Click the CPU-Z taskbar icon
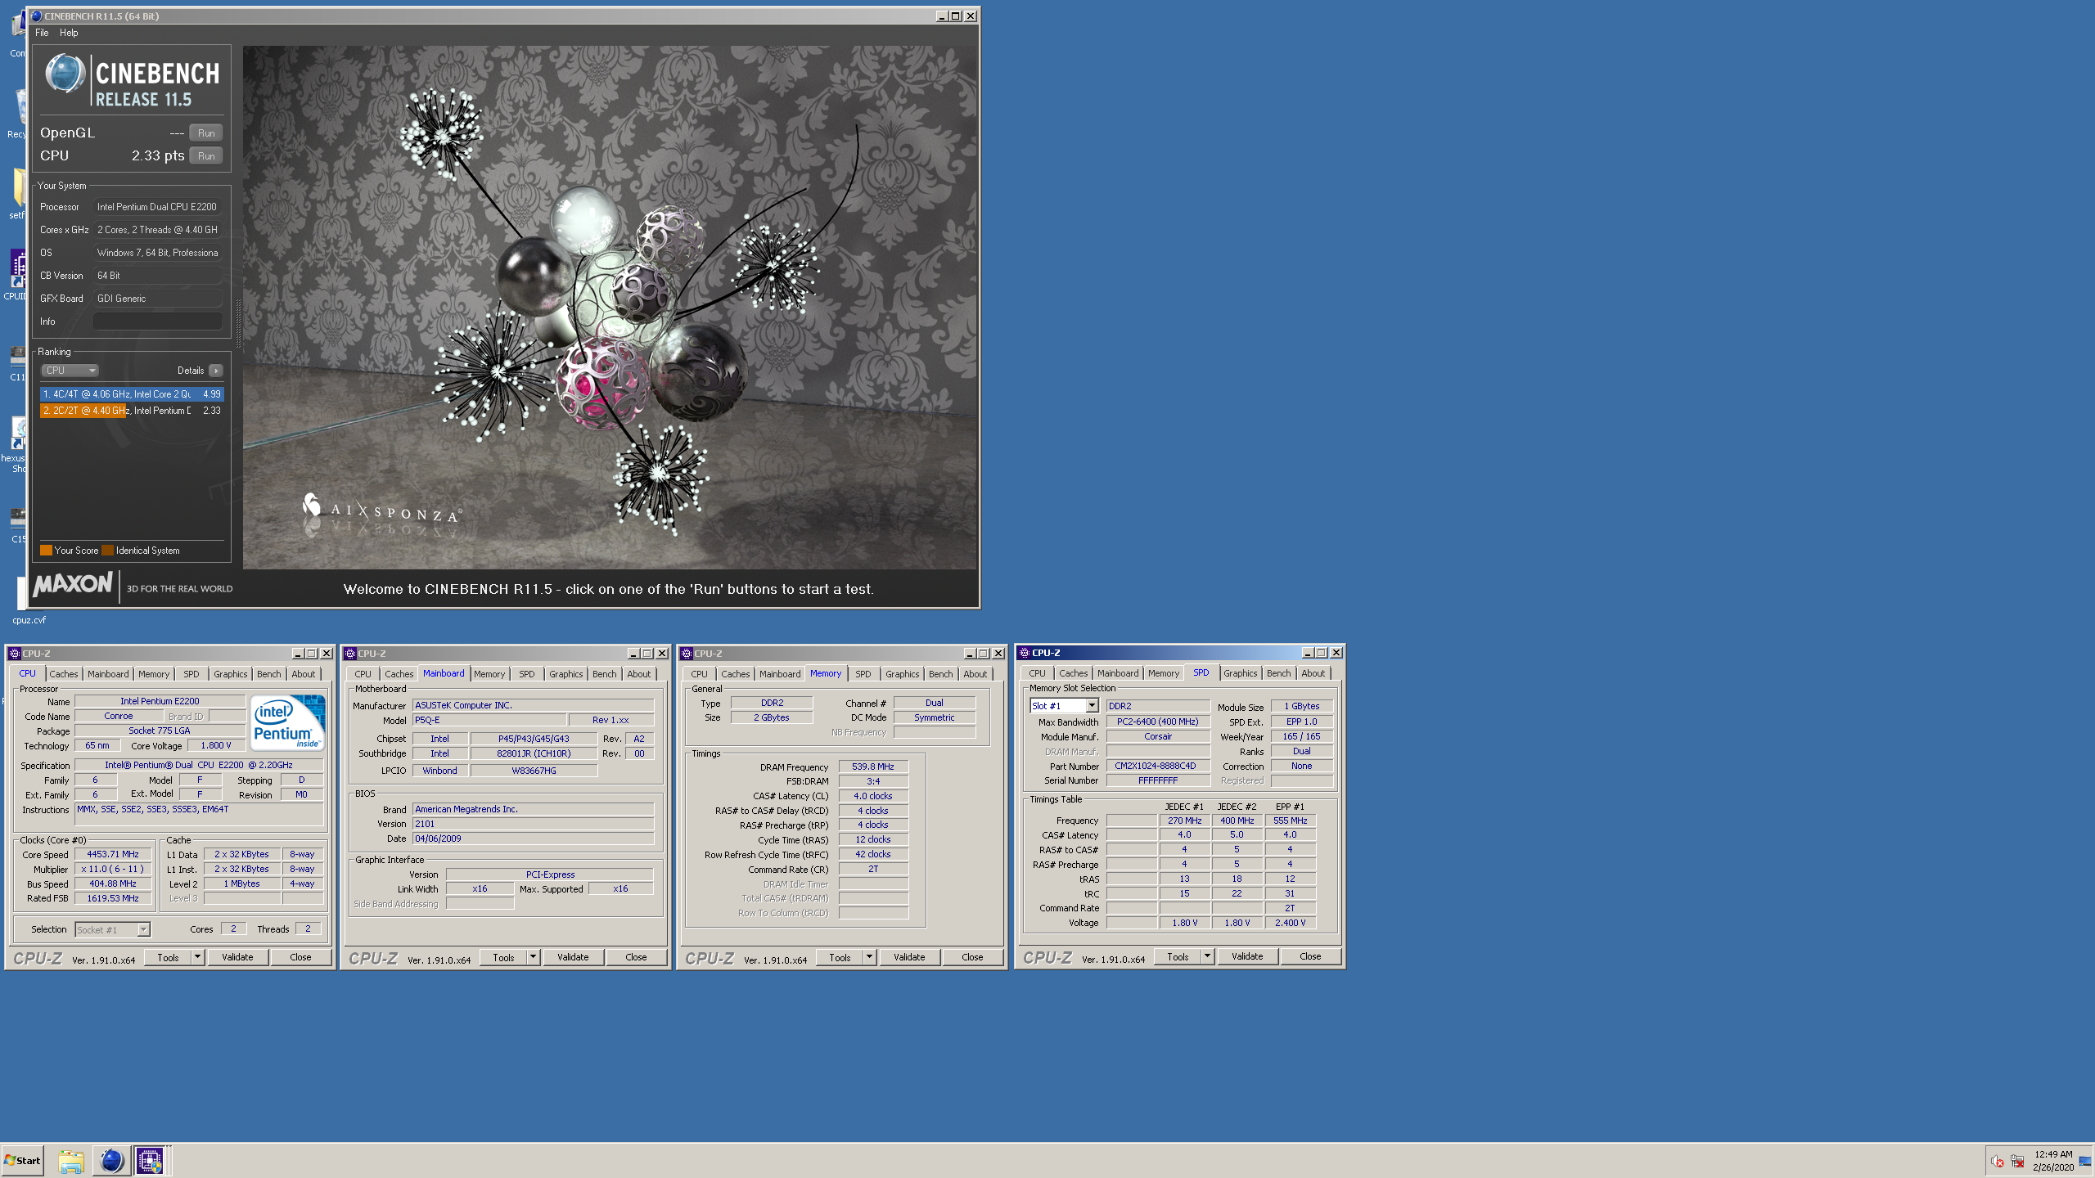 [150, 1161]
